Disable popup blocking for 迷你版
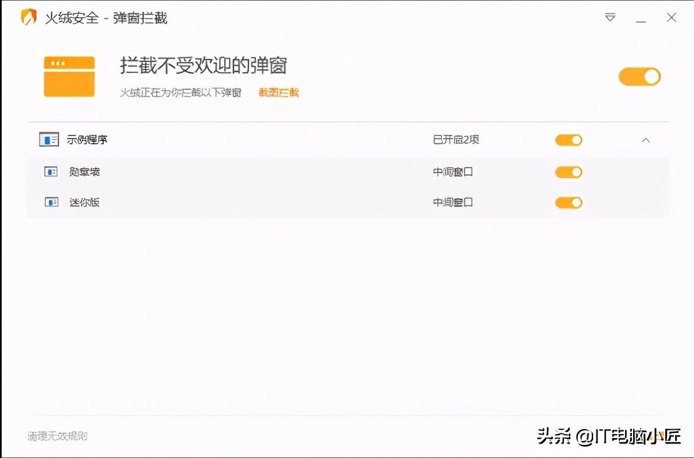This screenshot has width=694, height=458. tap(568, 202)
